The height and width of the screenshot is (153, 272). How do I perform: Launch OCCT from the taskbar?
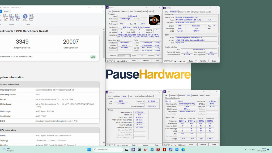pos(164,150)
